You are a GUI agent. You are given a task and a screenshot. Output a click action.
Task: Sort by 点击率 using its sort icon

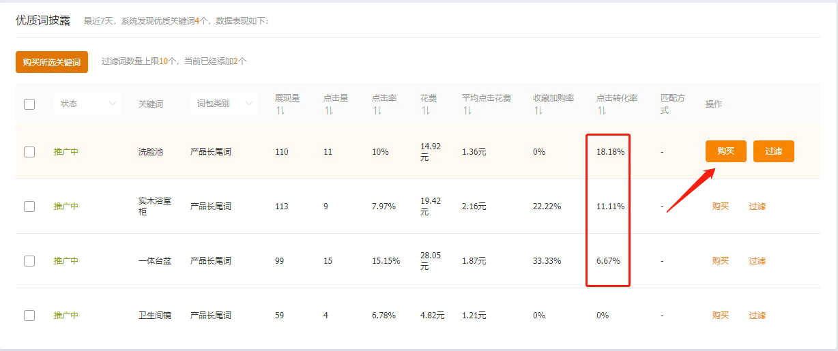377,110
